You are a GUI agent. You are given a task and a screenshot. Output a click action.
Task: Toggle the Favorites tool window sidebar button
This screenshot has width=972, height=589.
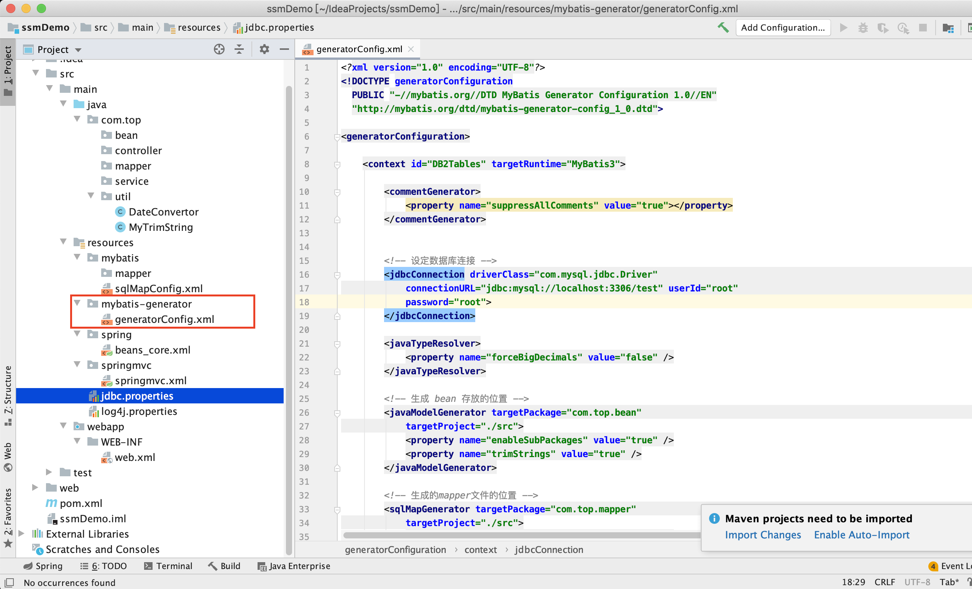point(8,517)
